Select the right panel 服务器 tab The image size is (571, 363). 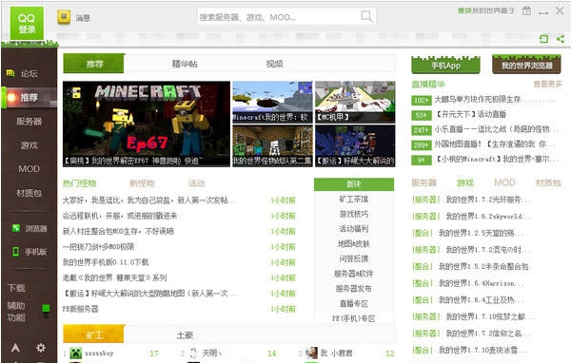pos(423,182)
